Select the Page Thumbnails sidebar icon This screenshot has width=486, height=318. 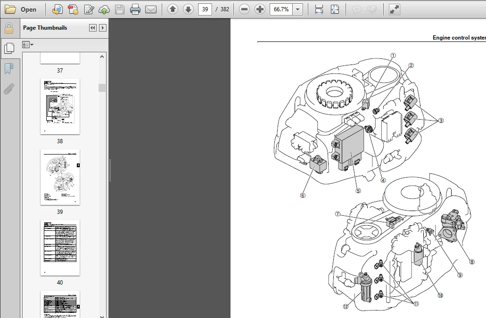[9, 48]
